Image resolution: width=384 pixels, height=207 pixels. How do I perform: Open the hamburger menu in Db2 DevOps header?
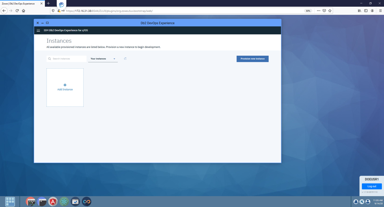click(x=38, y=31)
